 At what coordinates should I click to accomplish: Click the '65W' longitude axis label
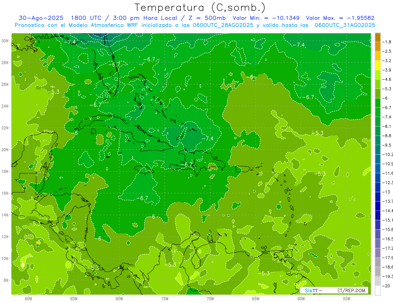click(x=256, y=299)
